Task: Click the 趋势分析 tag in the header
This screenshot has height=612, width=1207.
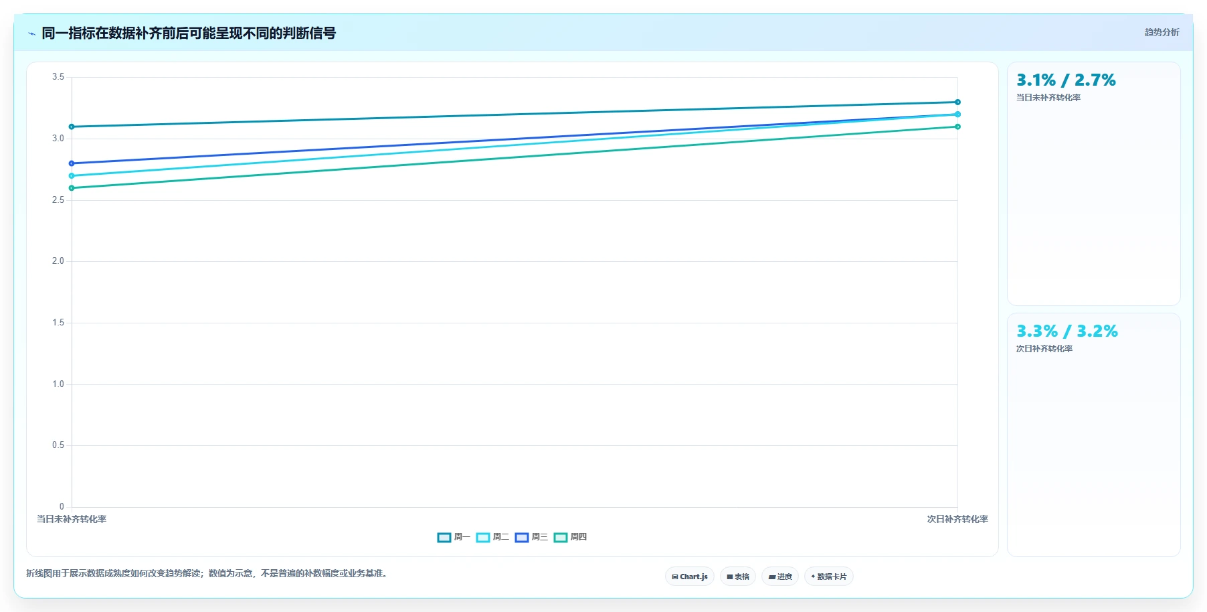Action: (1162, 32)
